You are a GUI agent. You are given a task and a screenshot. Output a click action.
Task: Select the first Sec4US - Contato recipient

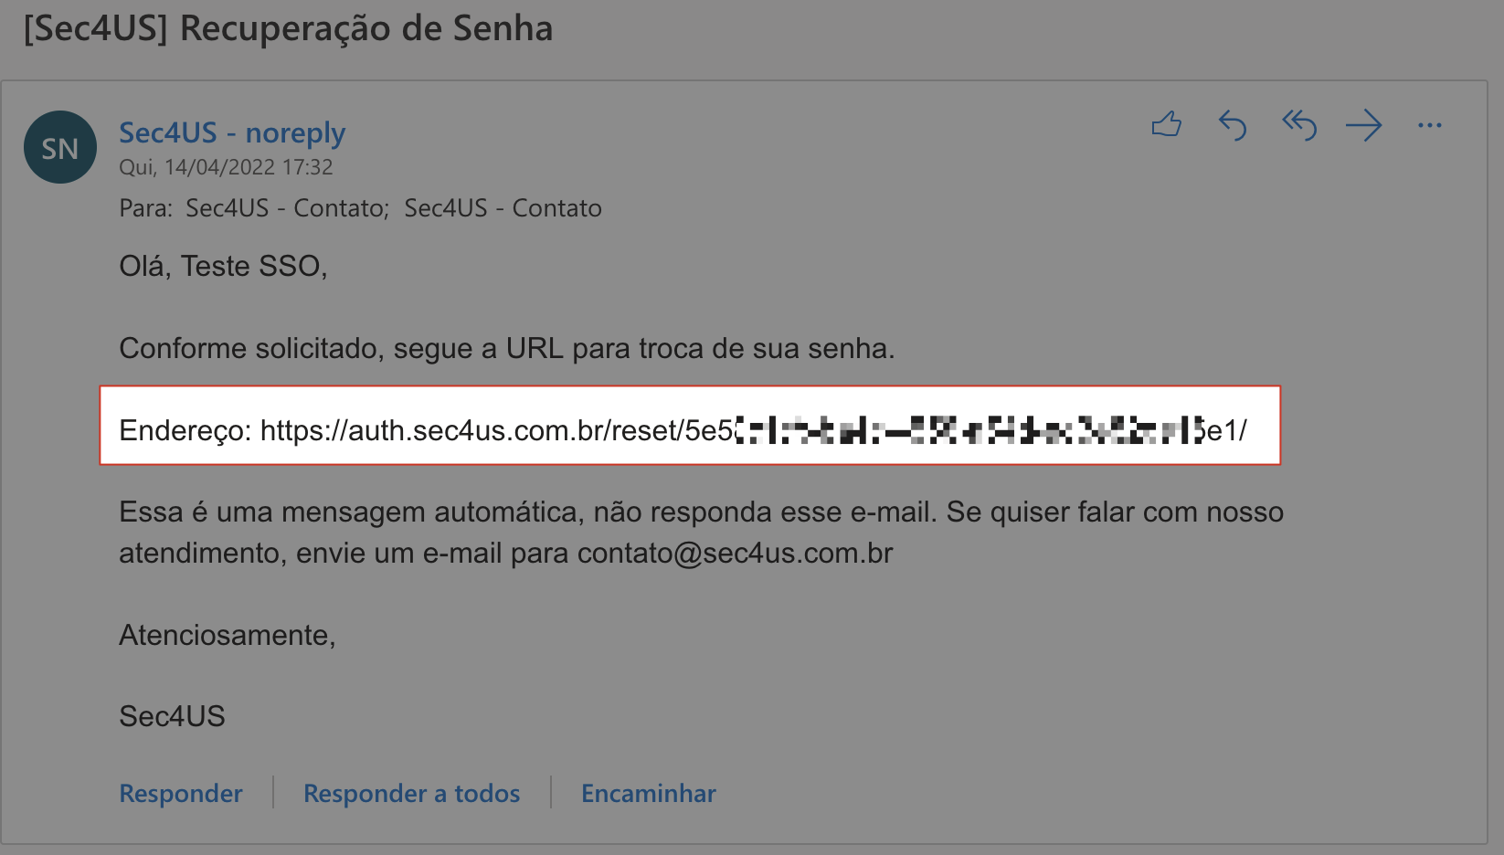(287, 208)
